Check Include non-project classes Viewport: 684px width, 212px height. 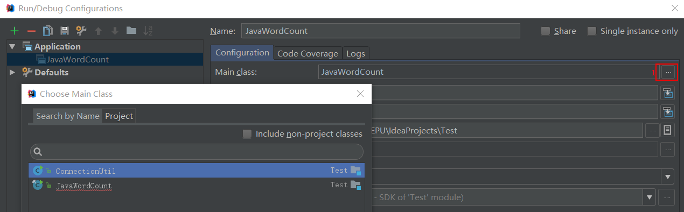point(247,134)
